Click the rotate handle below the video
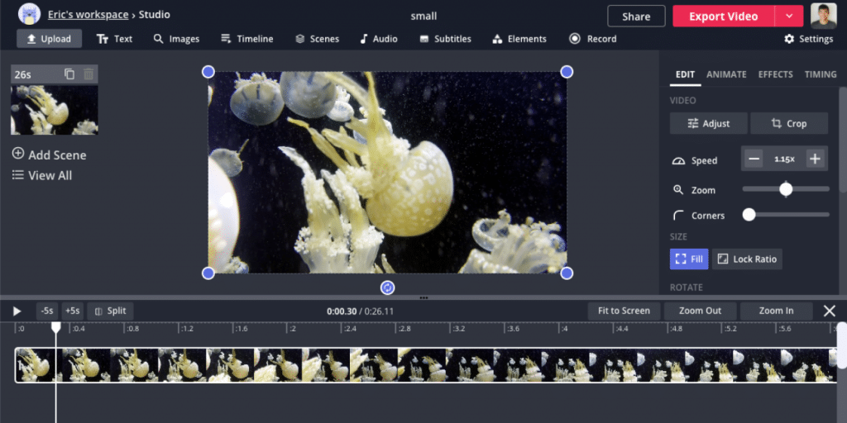This screenshot has height=423, width=847. pos(387,288)
